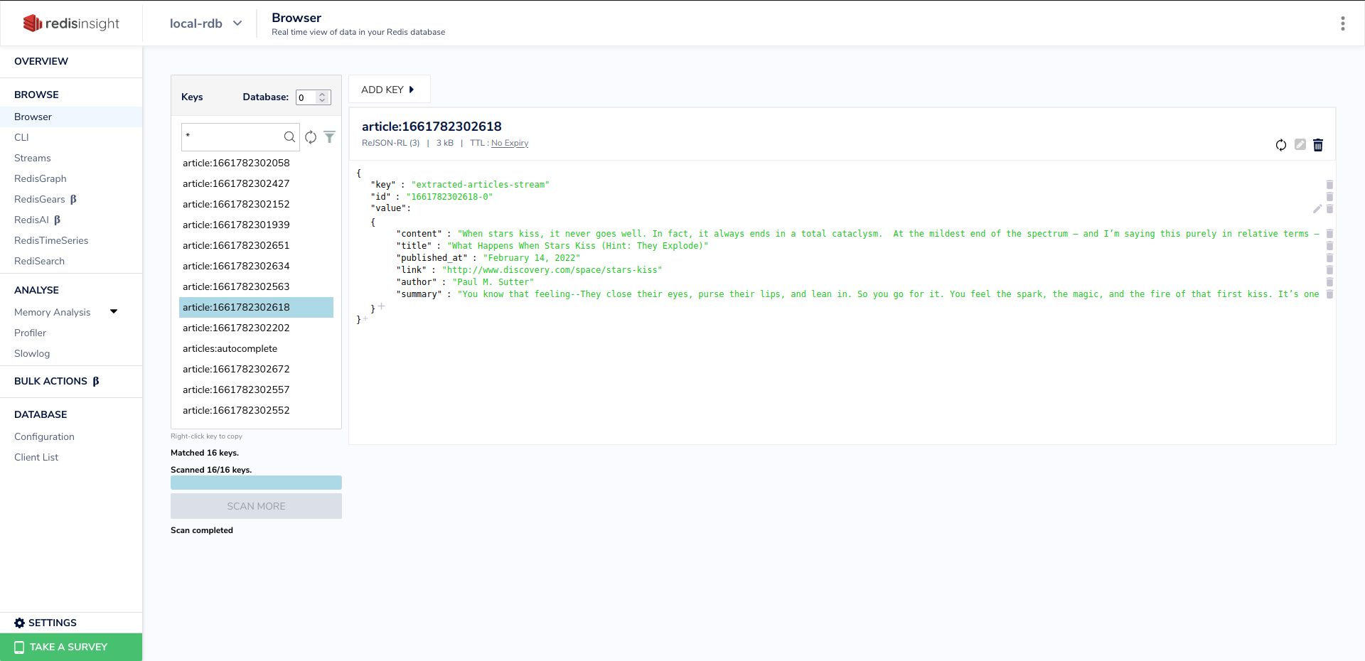This screenshot has width=1365, height=661.
Task: Select key article:1661782302427
Action: 256,183
